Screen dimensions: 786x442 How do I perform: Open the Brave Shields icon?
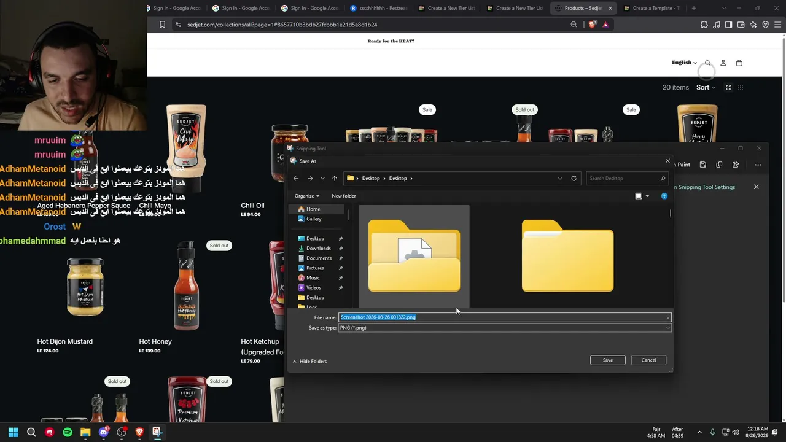[x=591, y=25]
